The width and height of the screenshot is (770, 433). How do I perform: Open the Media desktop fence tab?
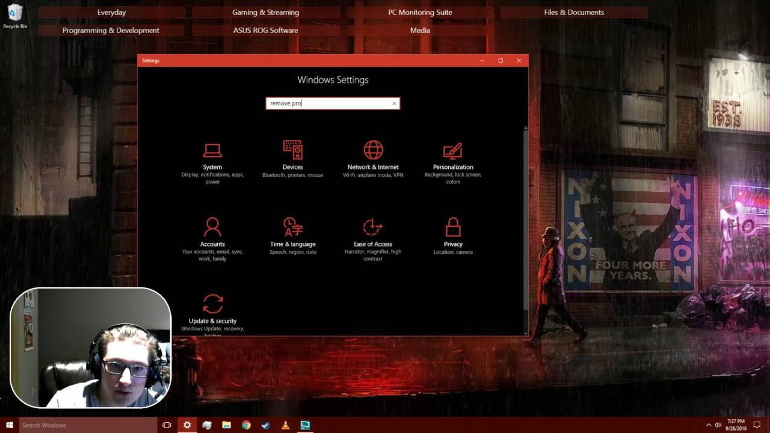(x=420, y=30)
